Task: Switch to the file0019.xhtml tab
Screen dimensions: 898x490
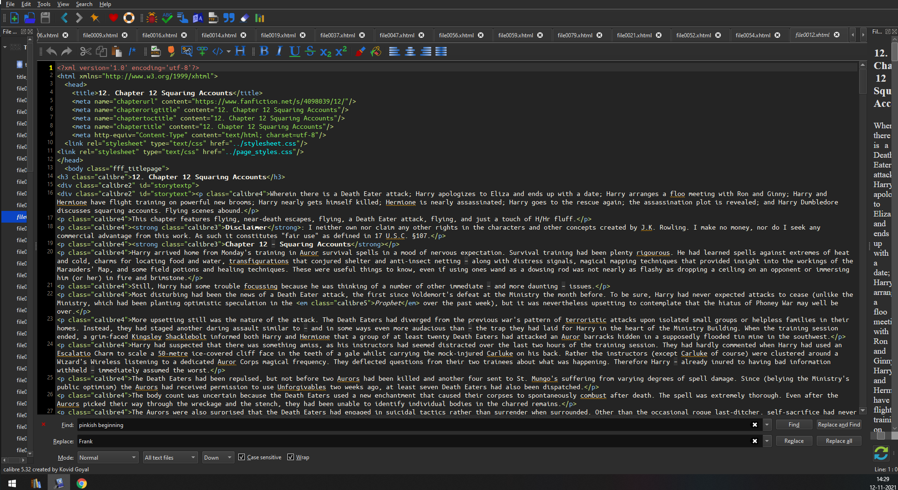Action: tap(278, 35)
